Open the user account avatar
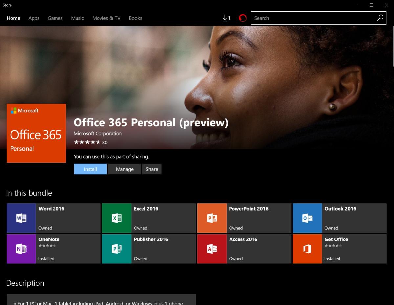The height and width of the screenshot is (305, 394). tap(243, 18)
